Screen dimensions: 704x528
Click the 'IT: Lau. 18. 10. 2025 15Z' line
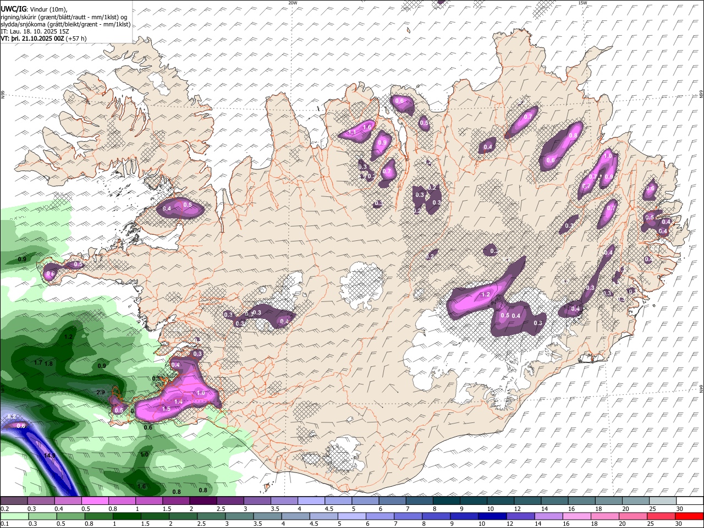pyautogui.click(x=35, y=31)
